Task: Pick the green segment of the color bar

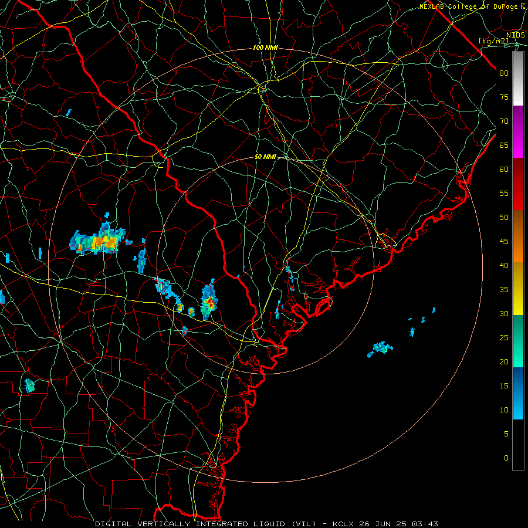Action: (x=518, y=341)
